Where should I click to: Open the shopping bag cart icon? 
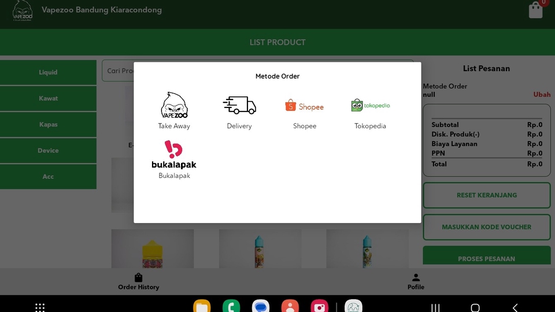click(x=535, y=10)
